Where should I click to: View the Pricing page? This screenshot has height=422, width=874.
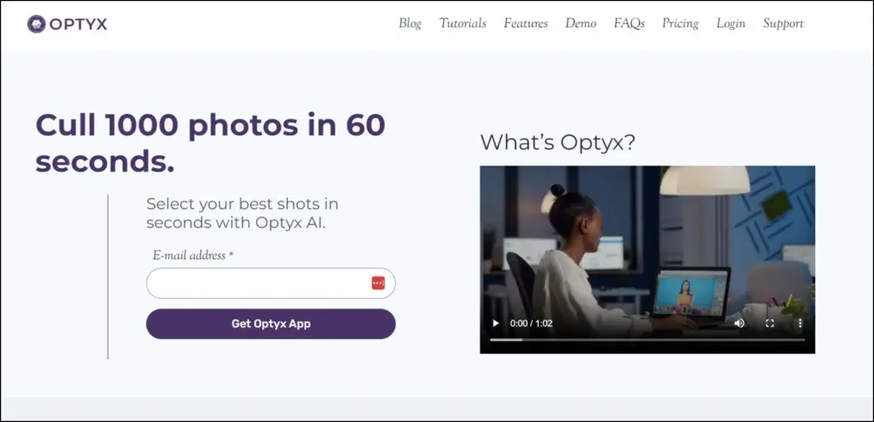680,24
